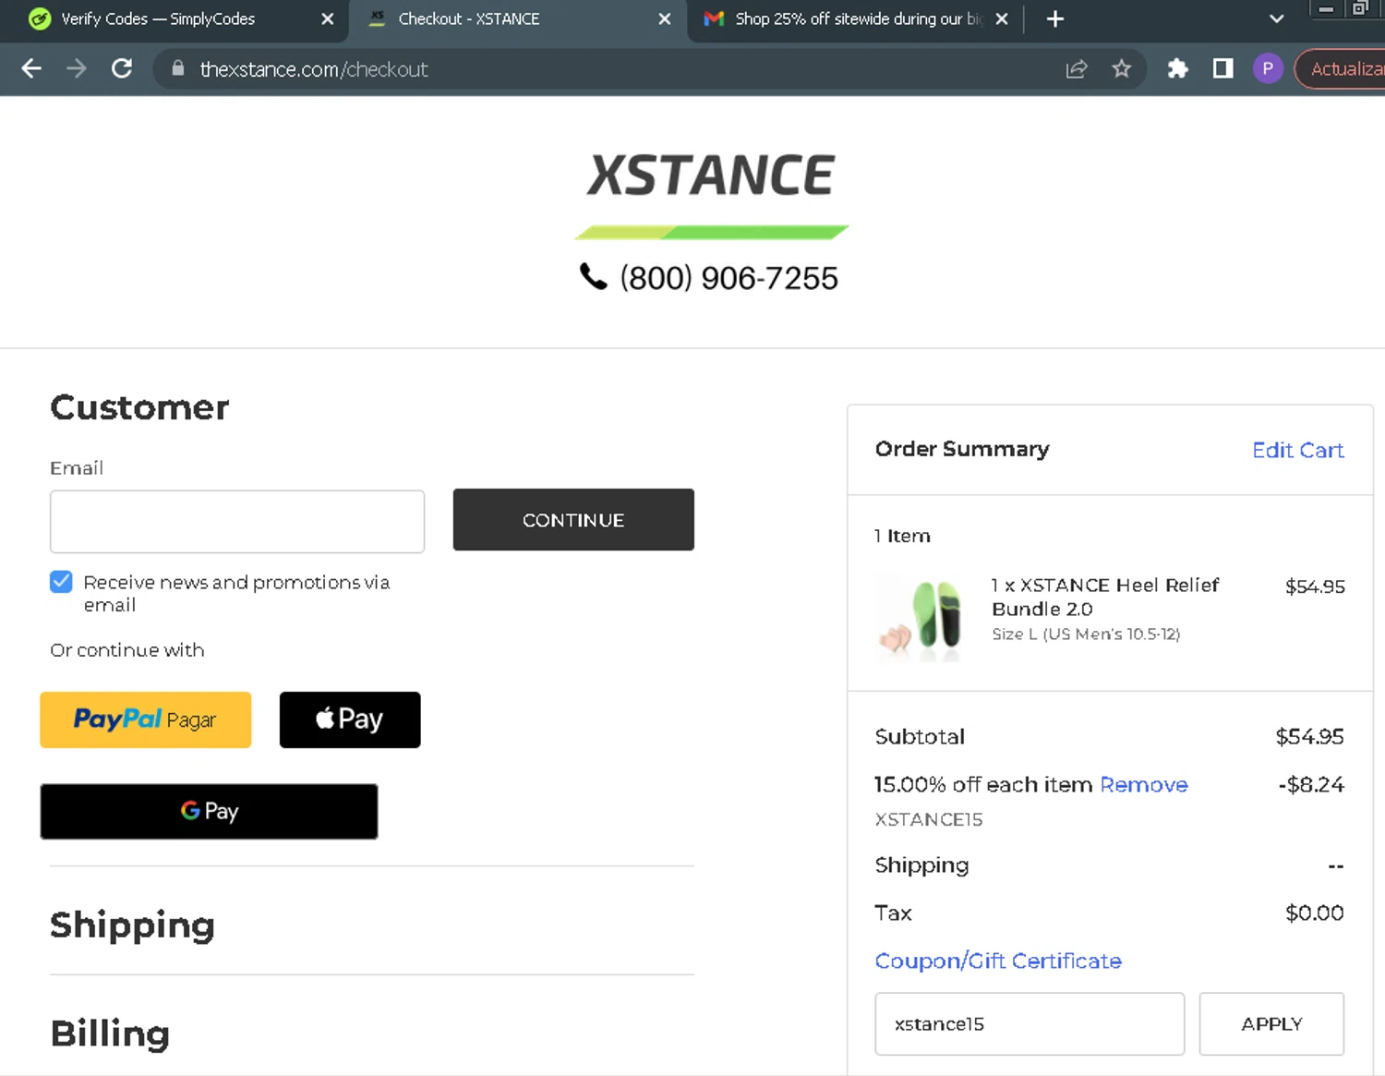
Task: Click the phone icon by the number
Action: point(594,276)
